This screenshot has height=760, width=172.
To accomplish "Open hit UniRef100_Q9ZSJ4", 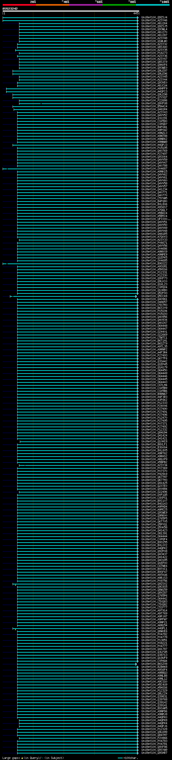I will 154,18.
